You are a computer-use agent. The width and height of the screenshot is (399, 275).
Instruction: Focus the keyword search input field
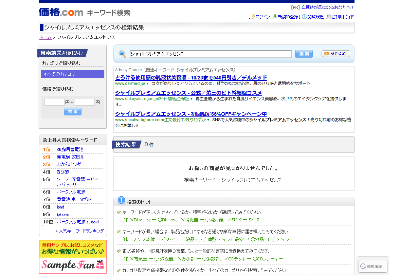point(211,54)
